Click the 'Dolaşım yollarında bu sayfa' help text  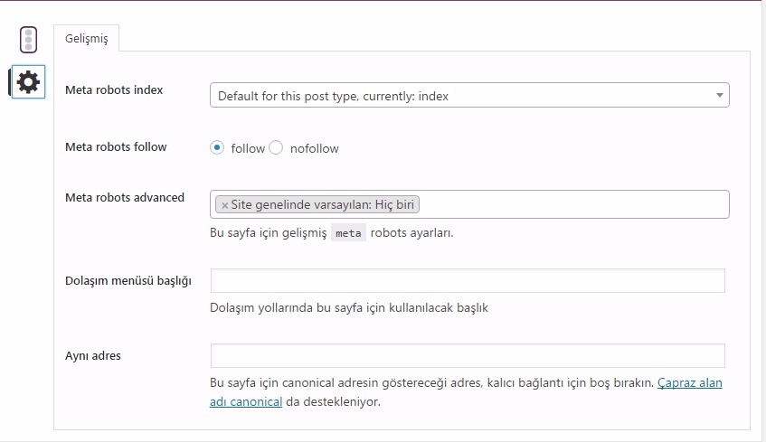pos(349,307)
